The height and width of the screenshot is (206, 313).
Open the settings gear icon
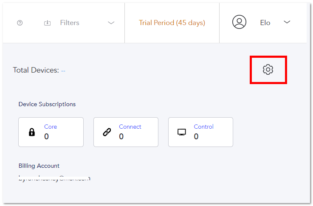pyautogui.click(x=268, y=70)
